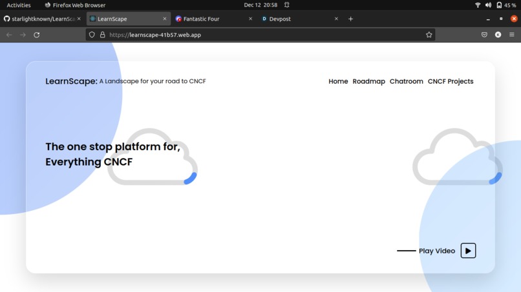Click the notification bell icon
The image size is (521, 292).
pyautogui.click(x=287, y=5)
